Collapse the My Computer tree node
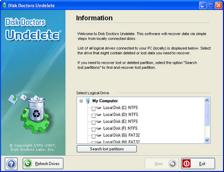This screenshot has height=172, width=224. click(x=81, y=101)
